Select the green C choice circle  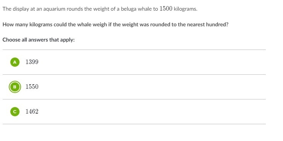15,112
